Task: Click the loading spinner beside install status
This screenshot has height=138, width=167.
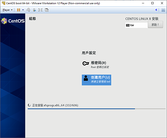Action: tap(29, 105)
